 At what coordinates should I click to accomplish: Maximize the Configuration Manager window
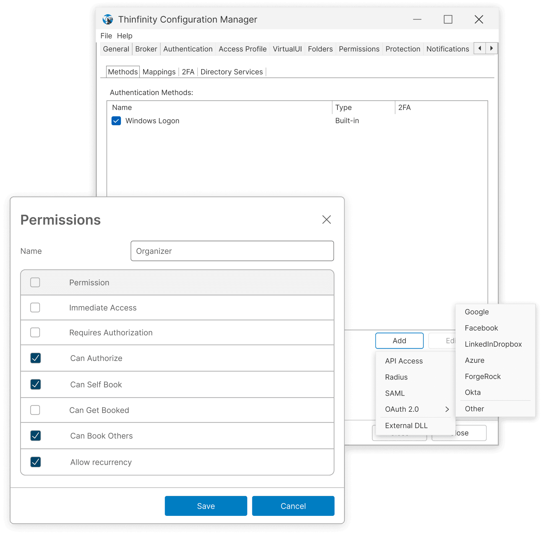(448, 19)
